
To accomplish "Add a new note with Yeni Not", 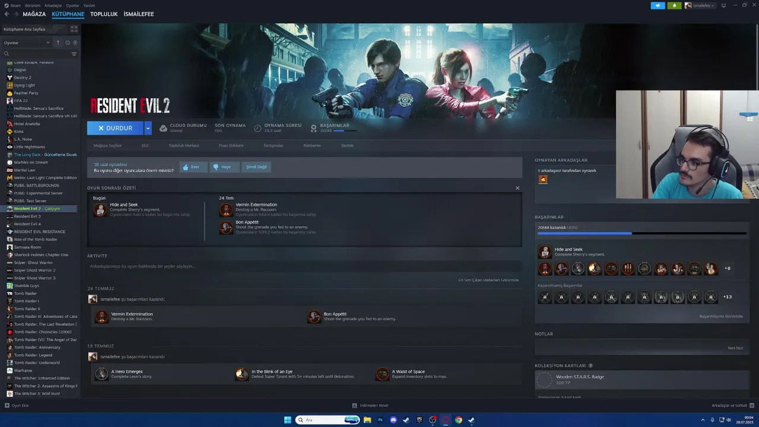I will point(735,348).
